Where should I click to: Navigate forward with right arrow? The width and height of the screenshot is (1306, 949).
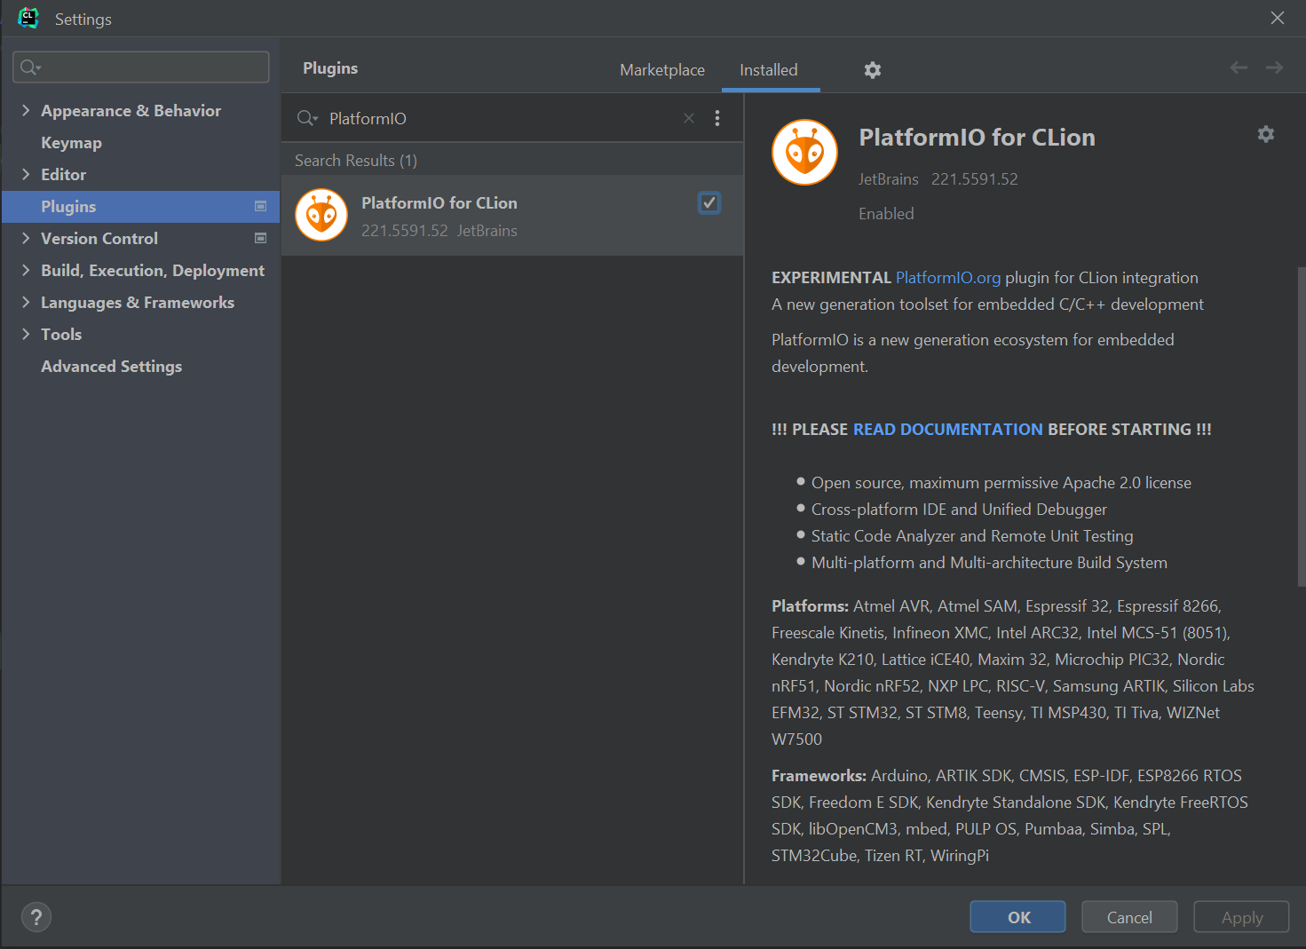pos(1274,67)
